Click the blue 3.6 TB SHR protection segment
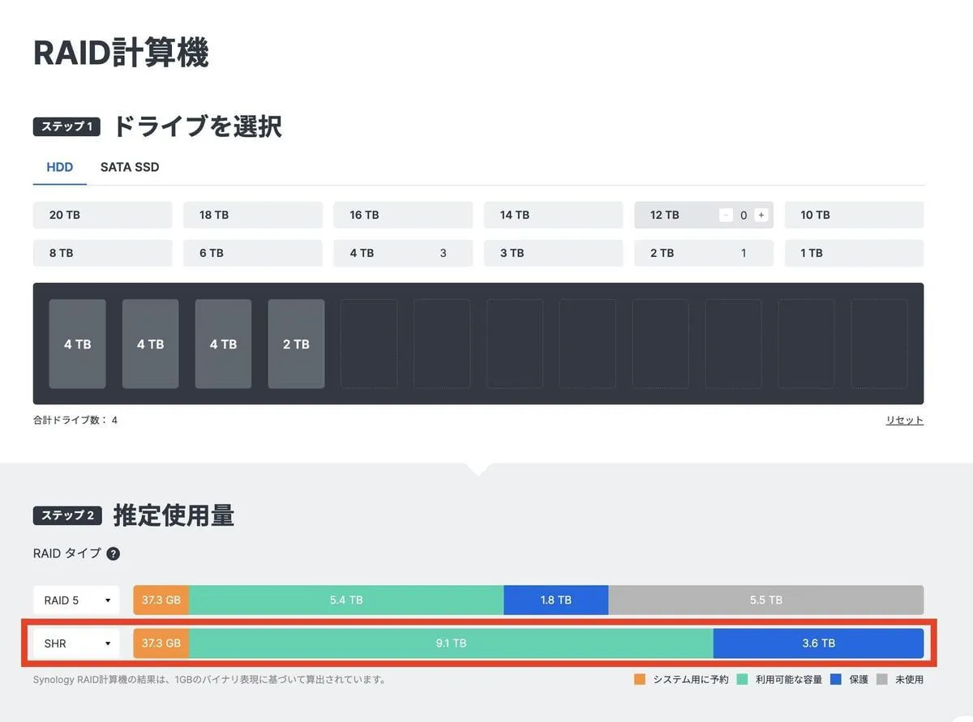 tap(818, 643)
